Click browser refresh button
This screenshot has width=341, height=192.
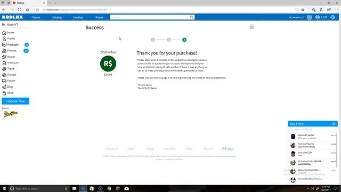click(x=19, y=10)
